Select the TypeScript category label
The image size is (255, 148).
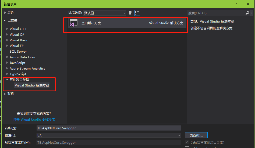click(x=18, y=74)
